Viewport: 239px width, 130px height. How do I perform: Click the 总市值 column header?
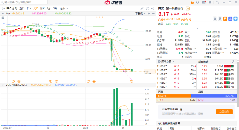(230, 128)
